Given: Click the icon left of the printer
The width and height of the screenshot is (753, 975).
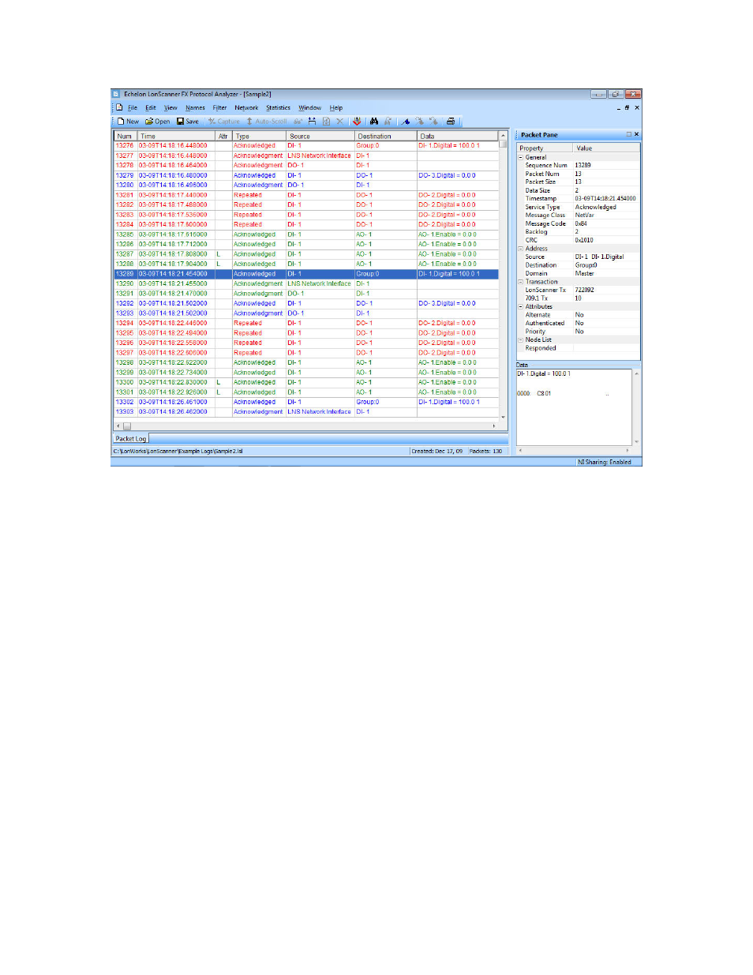Looking at the screenshot, I should pos(433,122).
